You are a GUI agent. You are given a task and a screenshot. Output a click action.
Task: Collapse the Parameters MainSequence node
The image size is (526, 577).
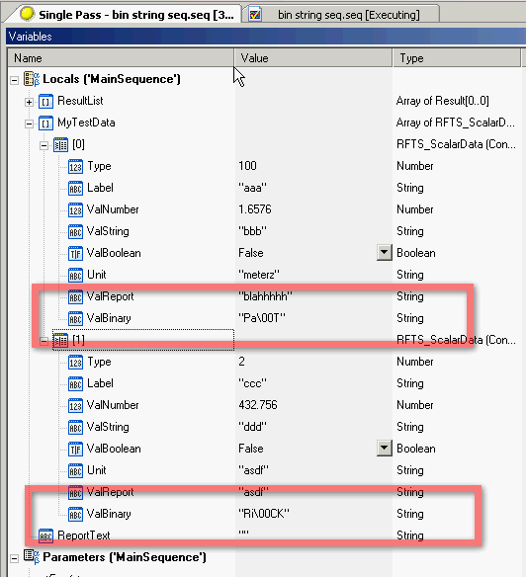pyautogui.click(x=14, y=558)
